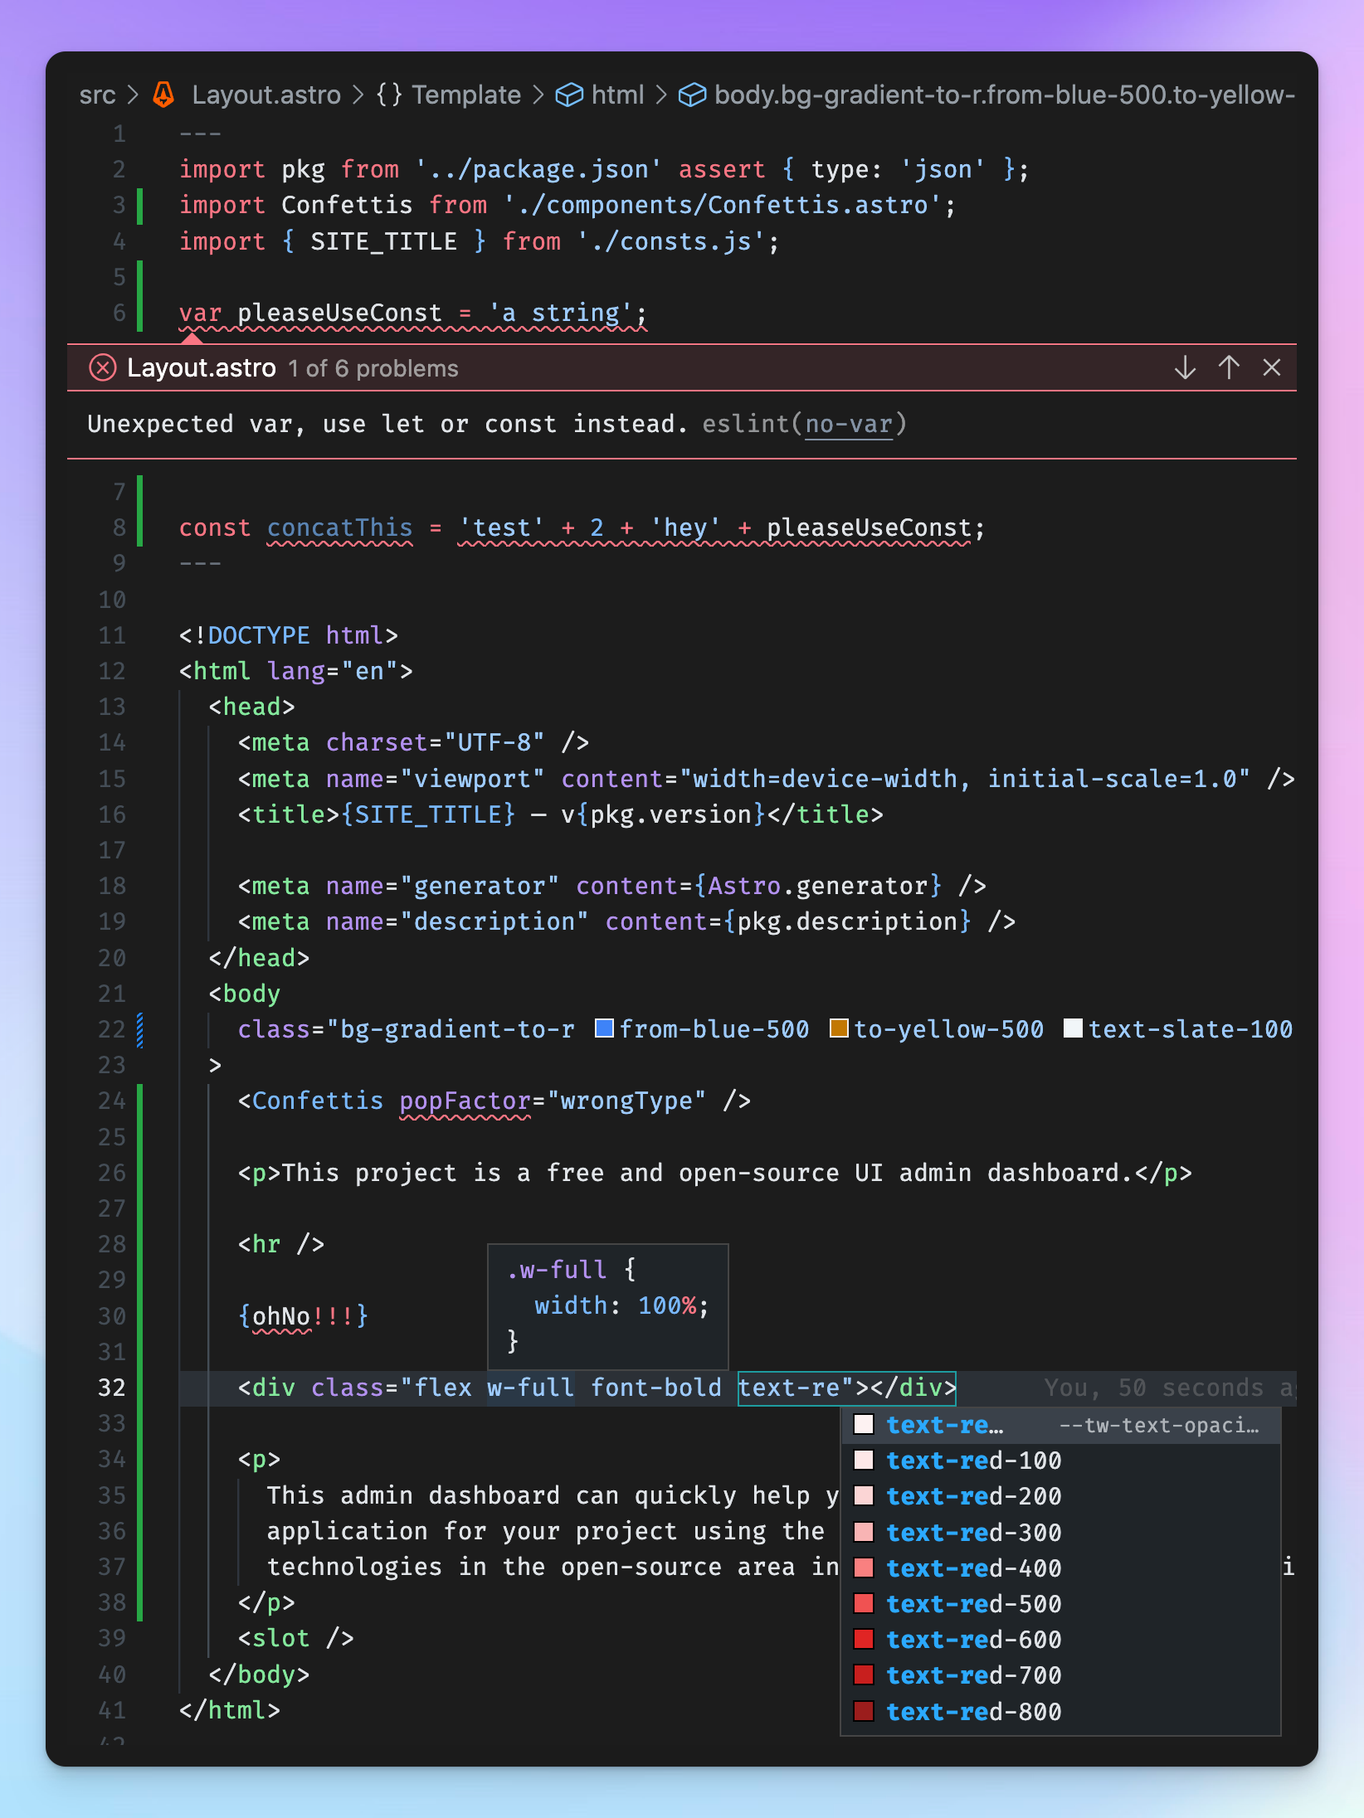Click the curly braces Template icon
This screenshot has height=1818, width=1364.
(x=389, y=95)
